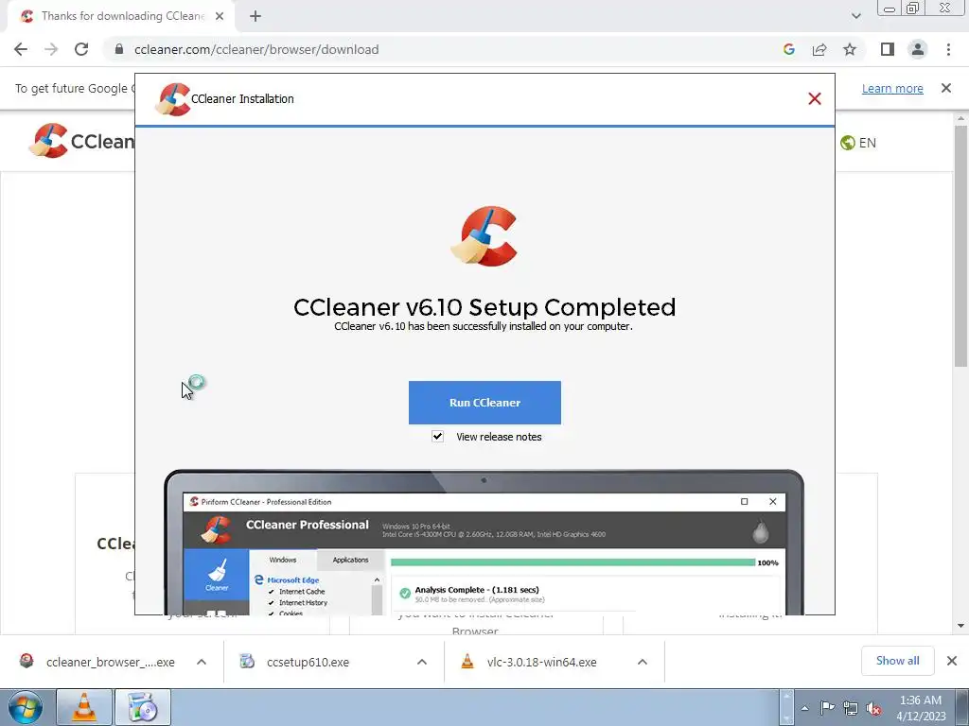
Task: Click the Action Center flag tray icon
Action: pyautogui.click(x=827, y=708)
